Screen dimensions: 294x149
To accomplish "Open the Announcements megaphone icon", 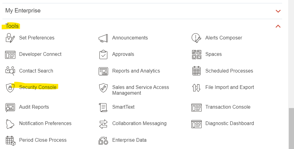I will [x=103, y=38].
